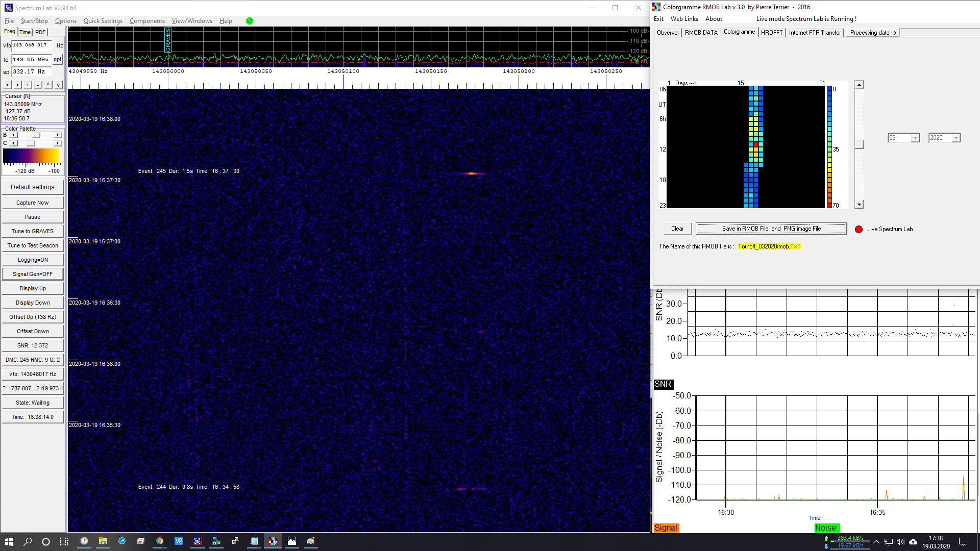Screen dimensions: 980x551
Task: Open the View/Windows menu
Action: 192,21
